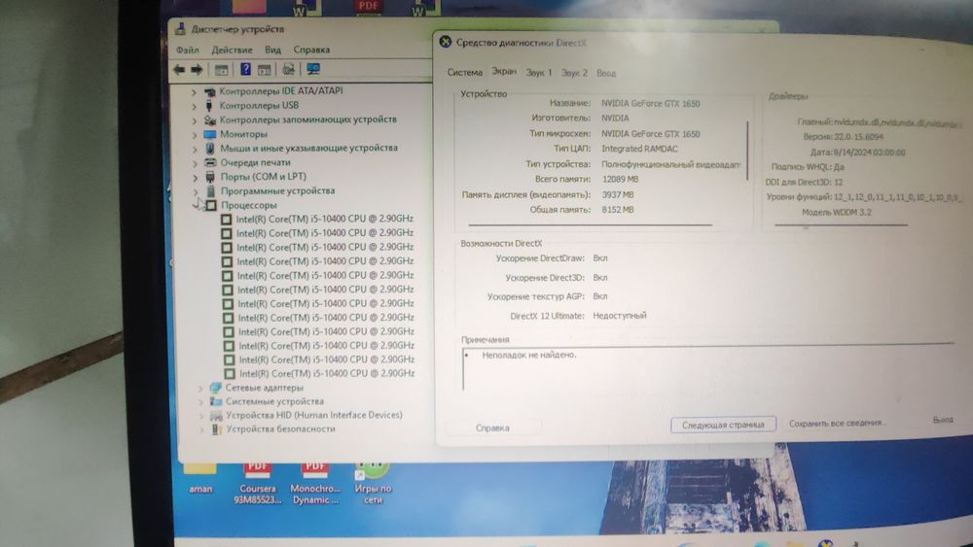Click the Device Manager title bar icon
This screenshot has width=973, height=547.
181,28
